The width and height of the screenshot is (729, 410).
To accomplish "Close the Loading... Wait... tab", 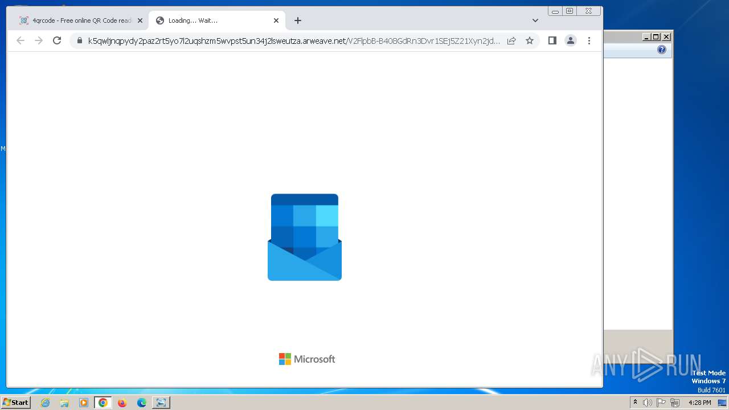I will point(276,20).
